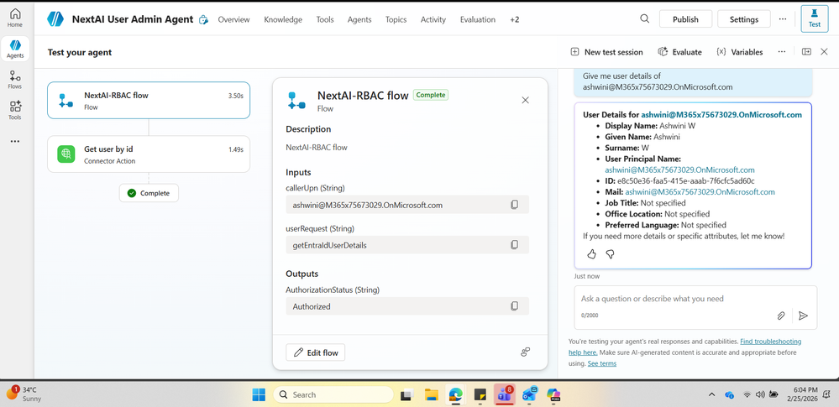Expand the sidebar more options ellipsis
Screen dimensions: 839x407
coord(15,141)
